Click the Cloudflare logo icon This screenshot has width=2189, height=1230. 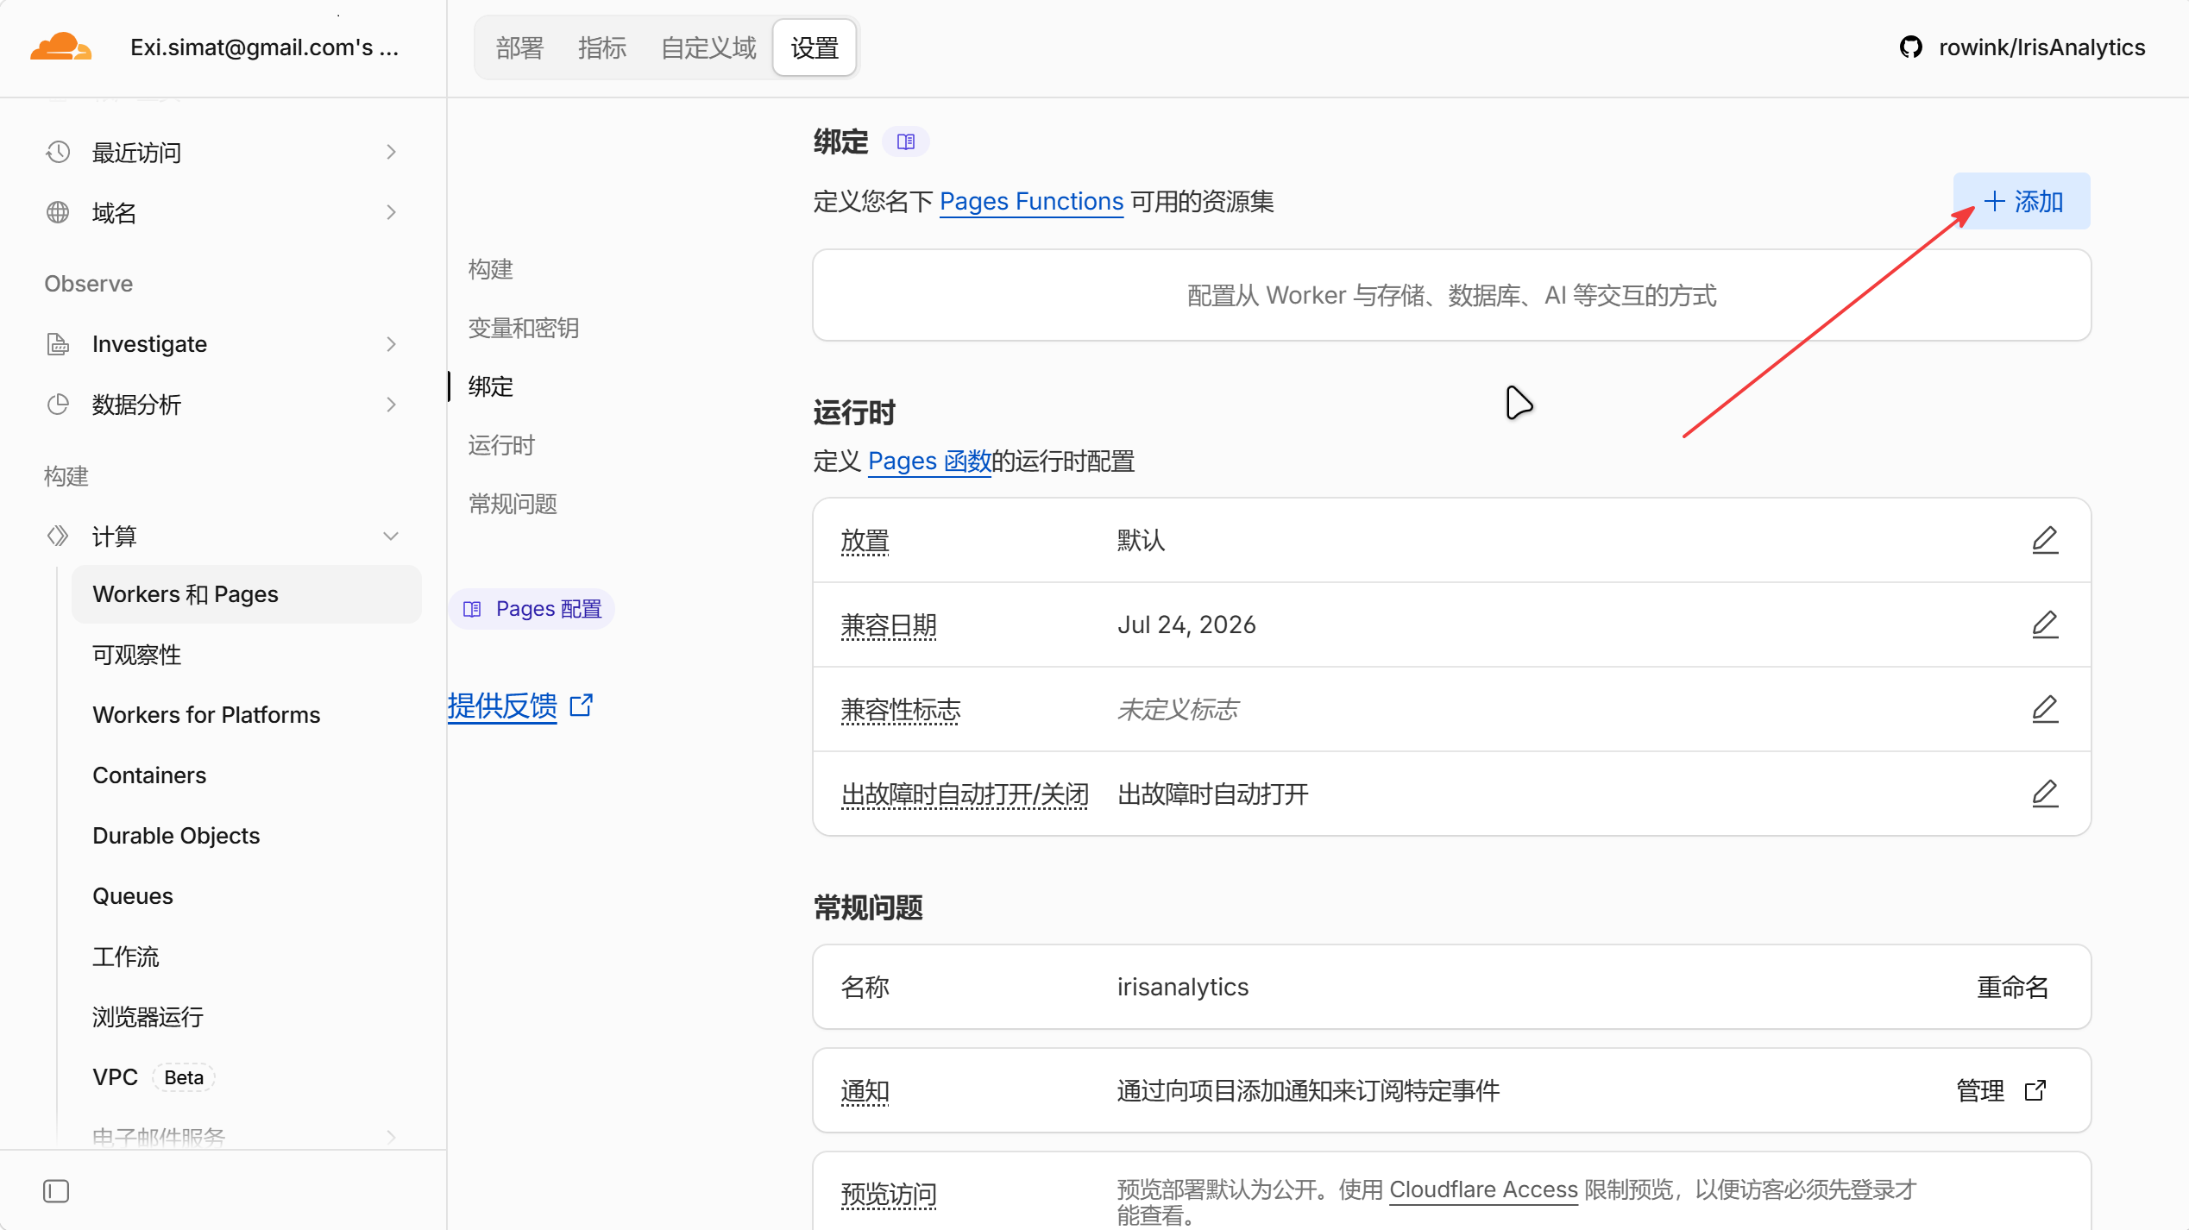(60, 47)
